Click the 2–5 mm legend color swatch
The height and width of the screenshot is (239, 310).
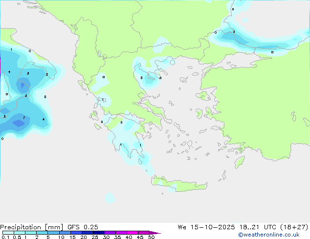42,233
